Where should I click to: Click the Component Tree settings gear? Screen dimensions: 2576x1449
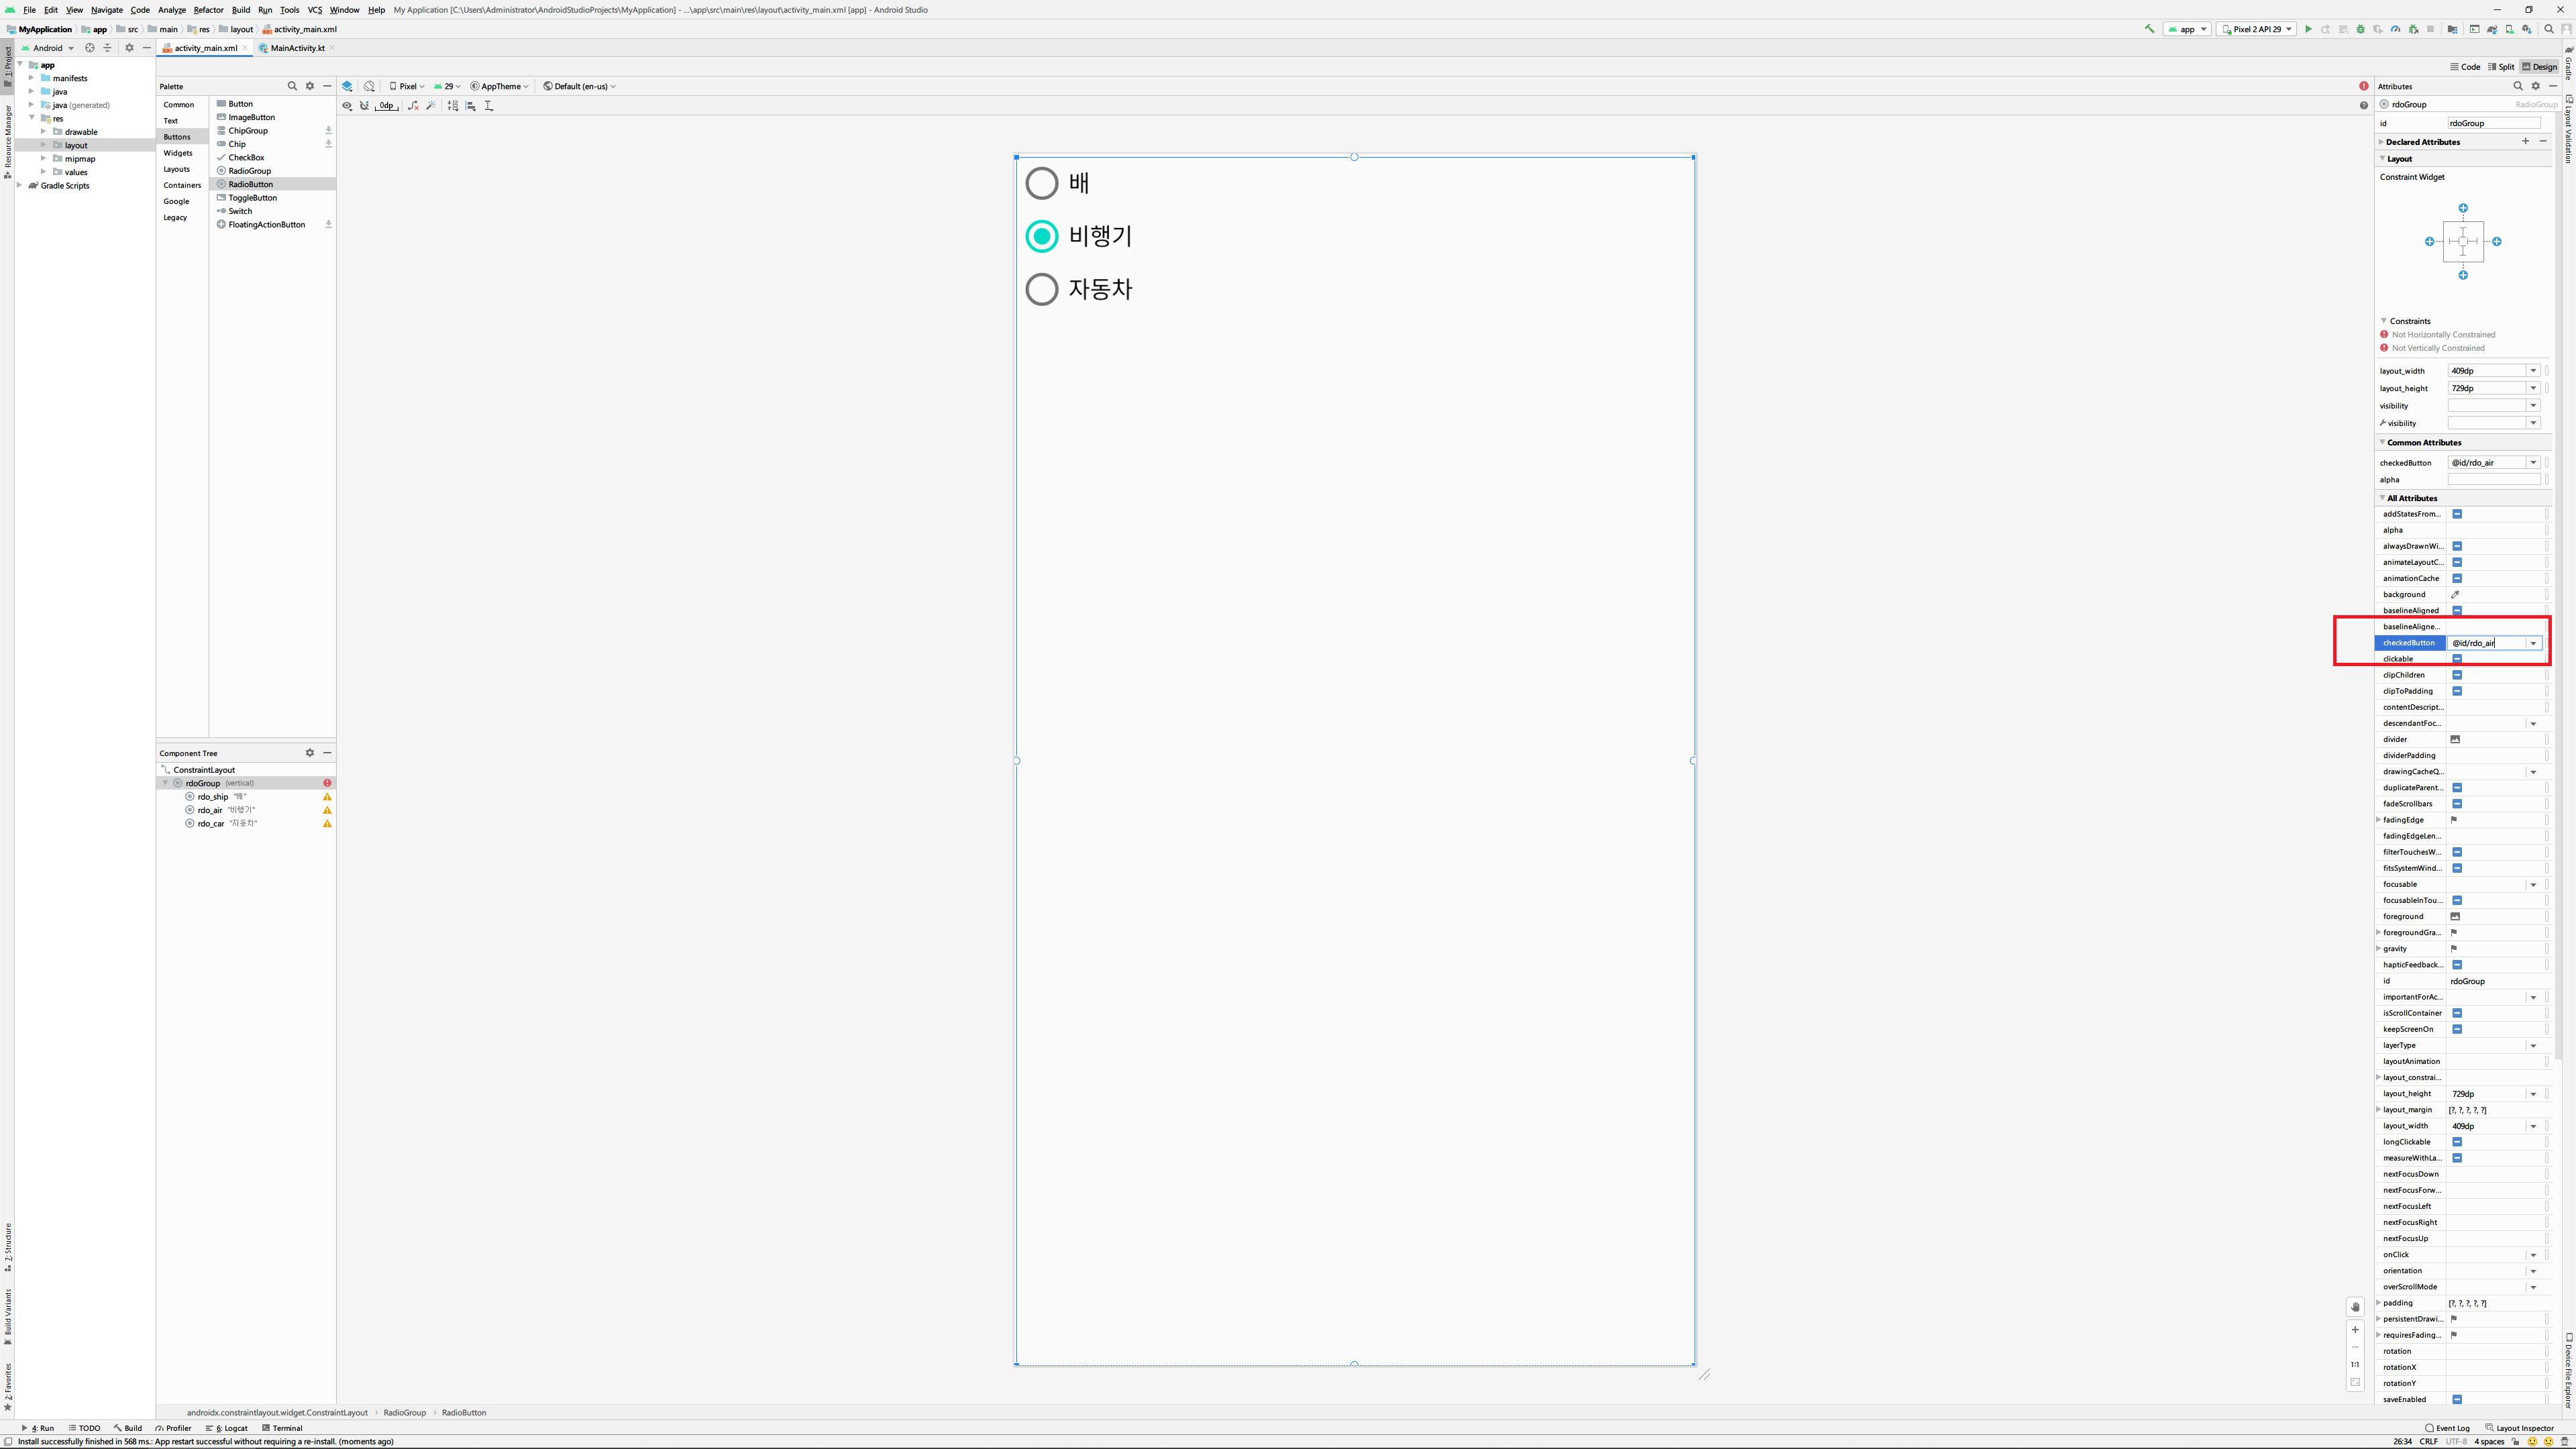coord(310,753)
